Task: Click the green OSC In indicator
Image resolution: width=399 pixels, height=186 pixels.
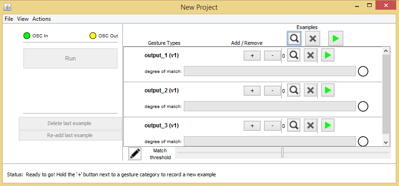Action: click(27, 36)
